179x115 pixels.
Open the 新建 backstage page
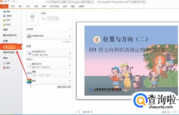pos(5,41)
